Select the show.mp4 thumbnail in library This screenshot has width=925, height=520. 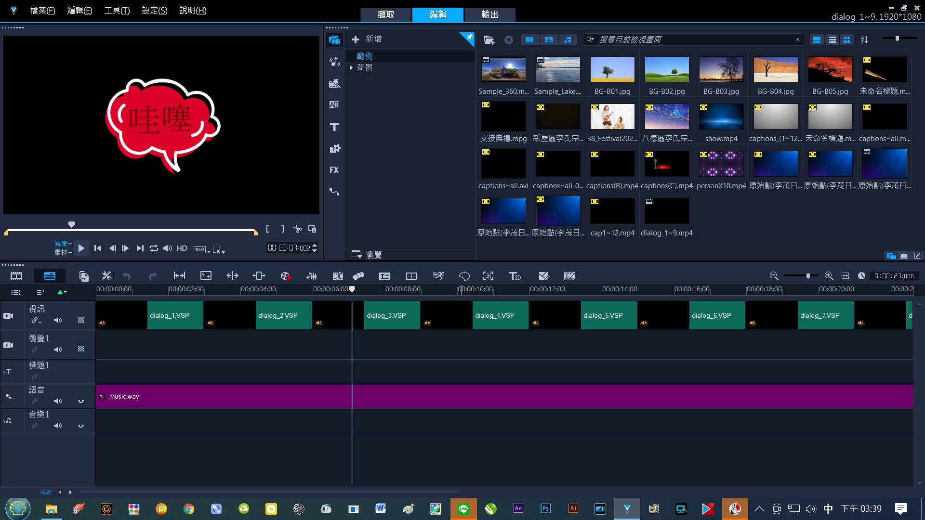721,117
